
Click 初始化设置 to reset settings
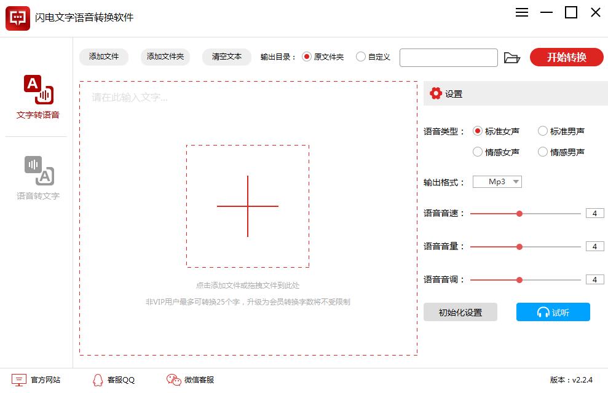point(460,312)
